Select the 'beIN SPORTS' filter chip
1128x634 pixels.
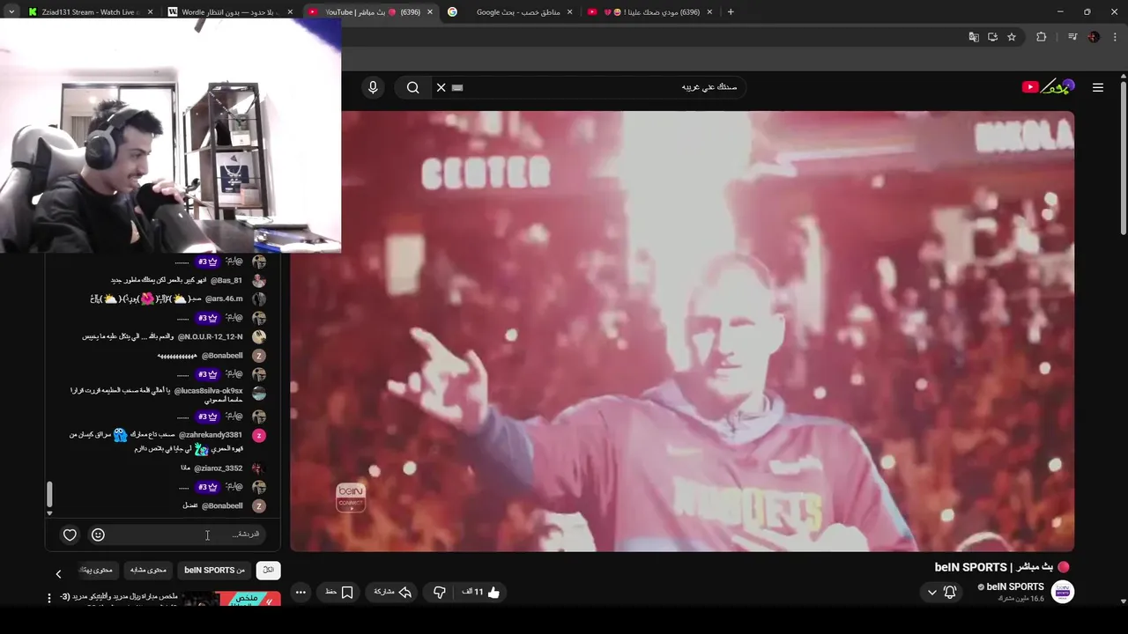pyautogui.click(x=214, y=570)
